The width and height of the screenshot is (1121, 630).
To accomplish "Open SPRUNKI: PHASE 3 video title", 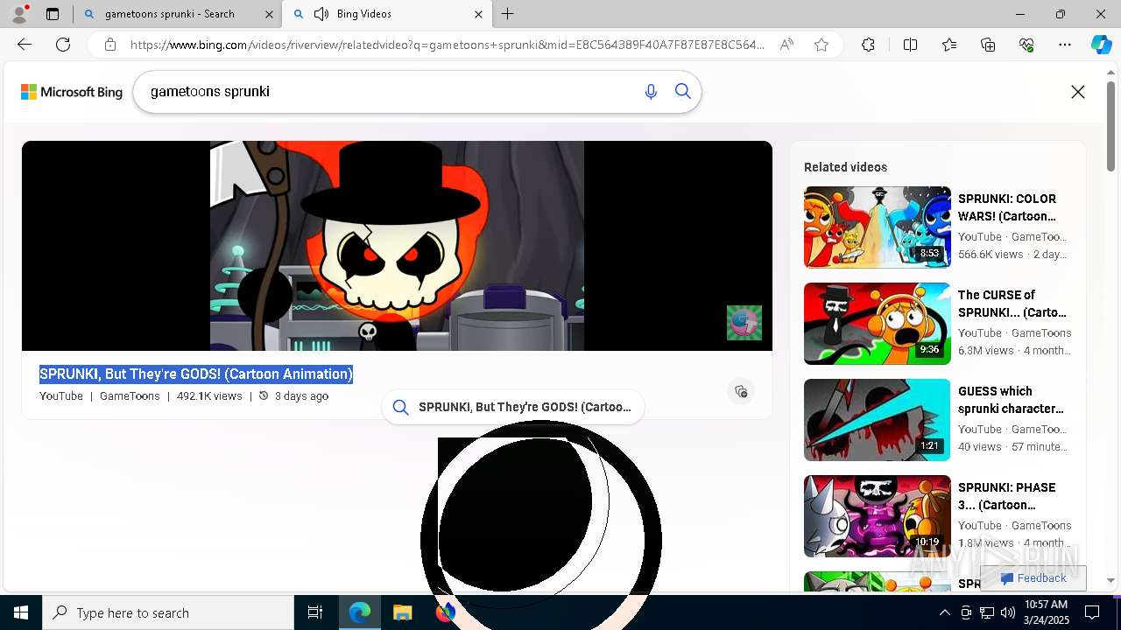I will click(1007, 496).
